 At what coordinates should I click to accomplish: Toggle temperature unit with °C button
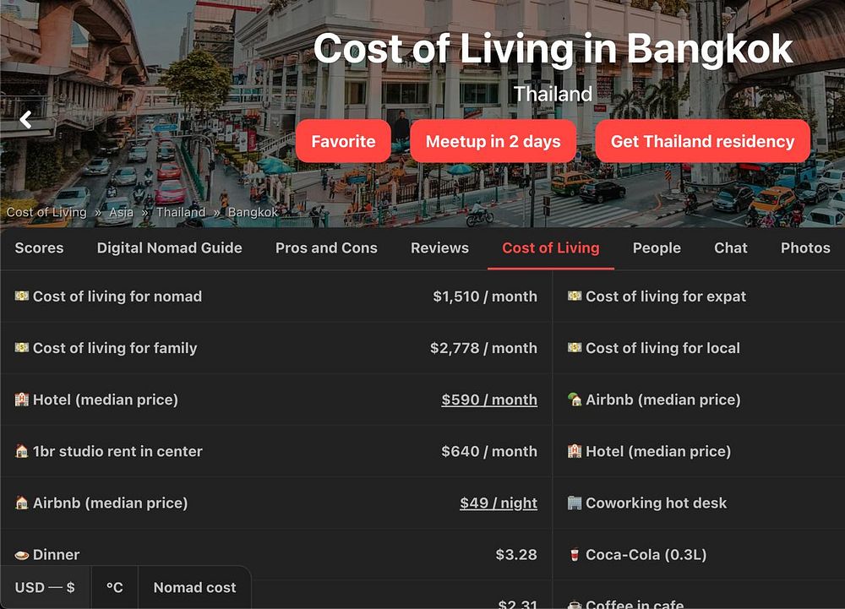[x=115, y=587]
